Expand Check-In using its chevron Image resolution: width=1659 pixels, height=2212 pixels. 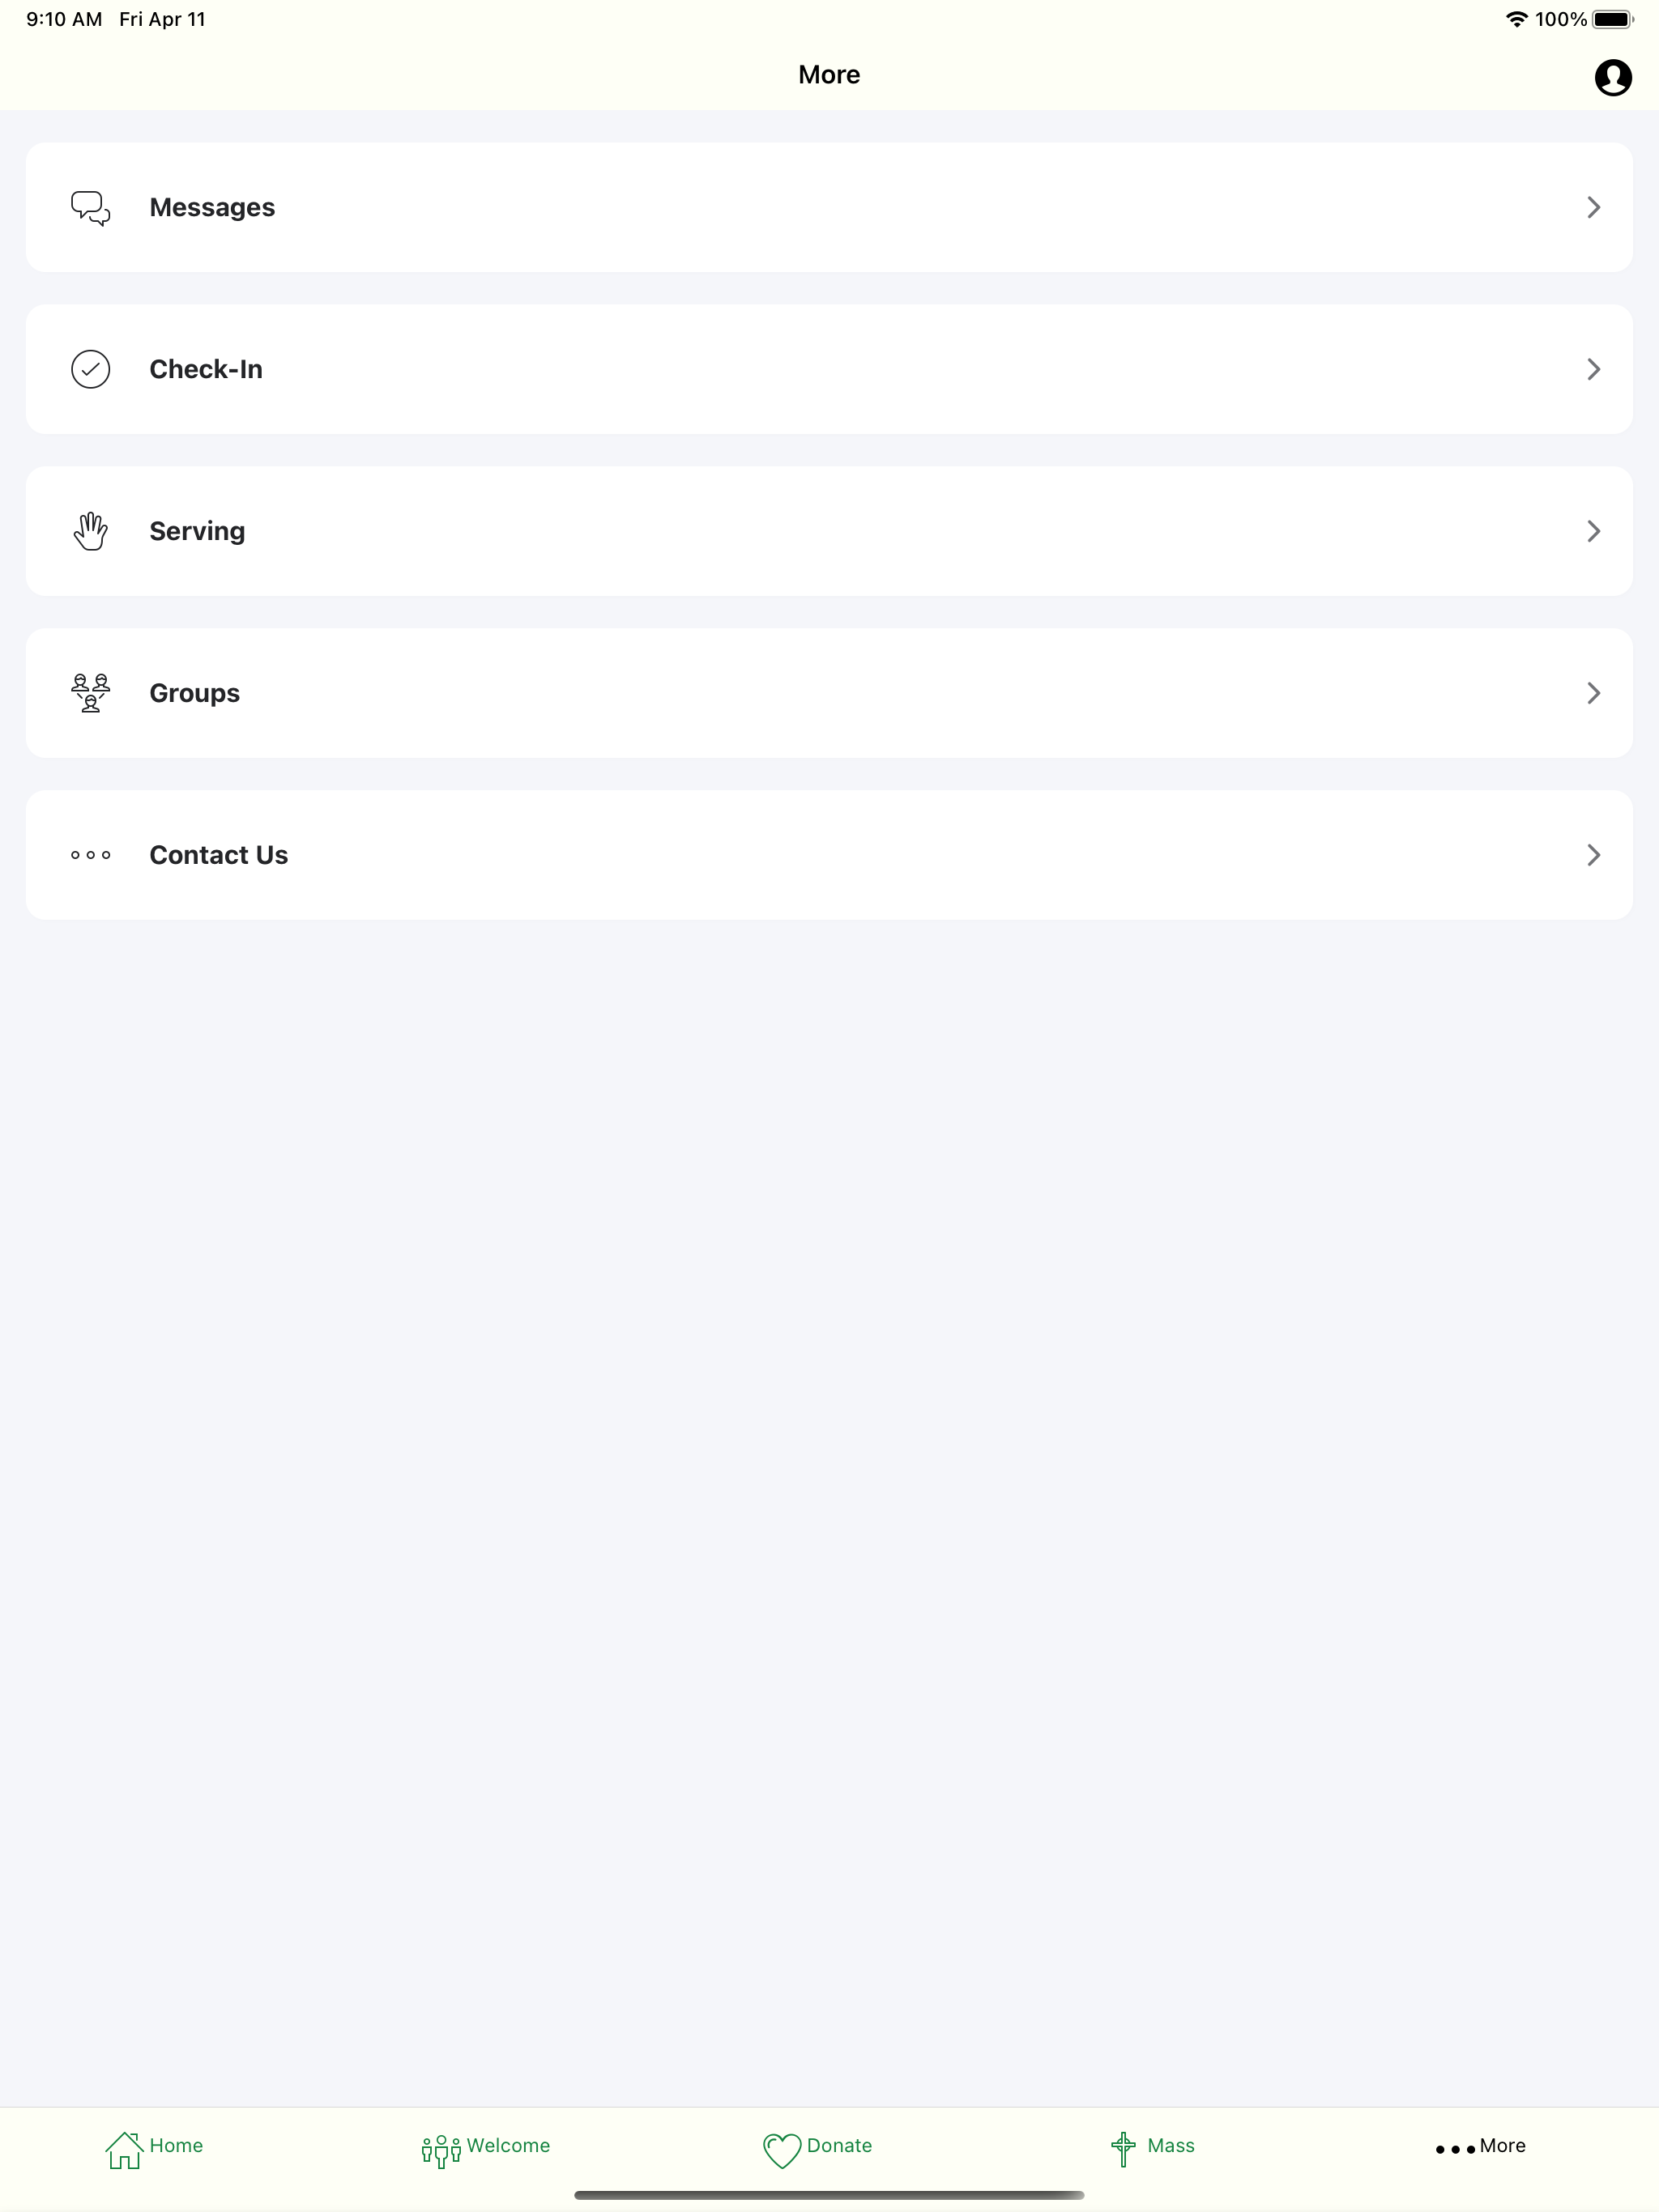[x=1593, y=369]
